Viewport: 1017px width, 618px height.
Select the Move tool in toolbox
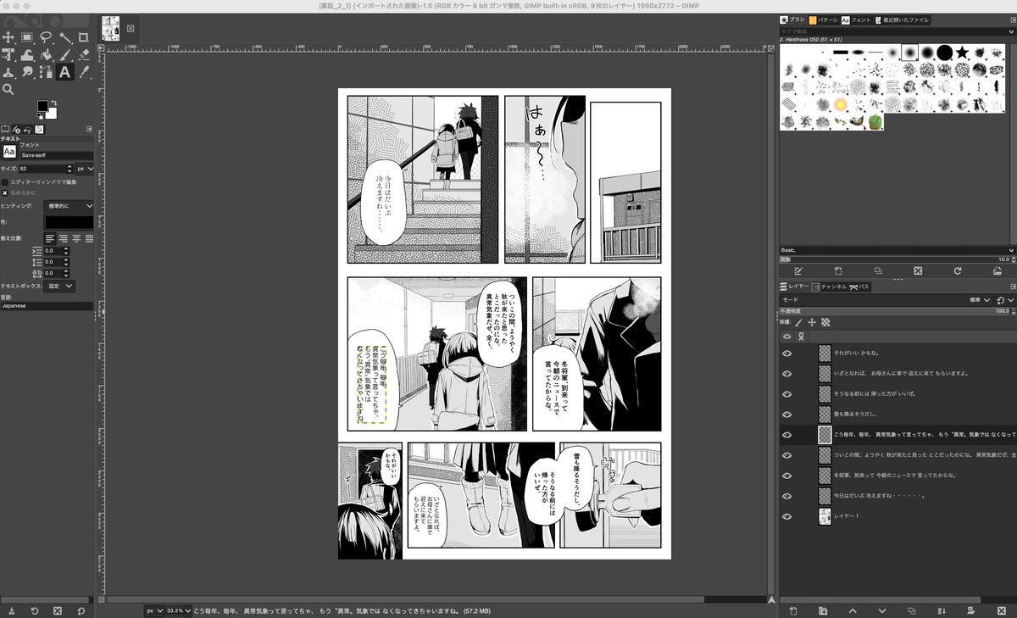8,37
